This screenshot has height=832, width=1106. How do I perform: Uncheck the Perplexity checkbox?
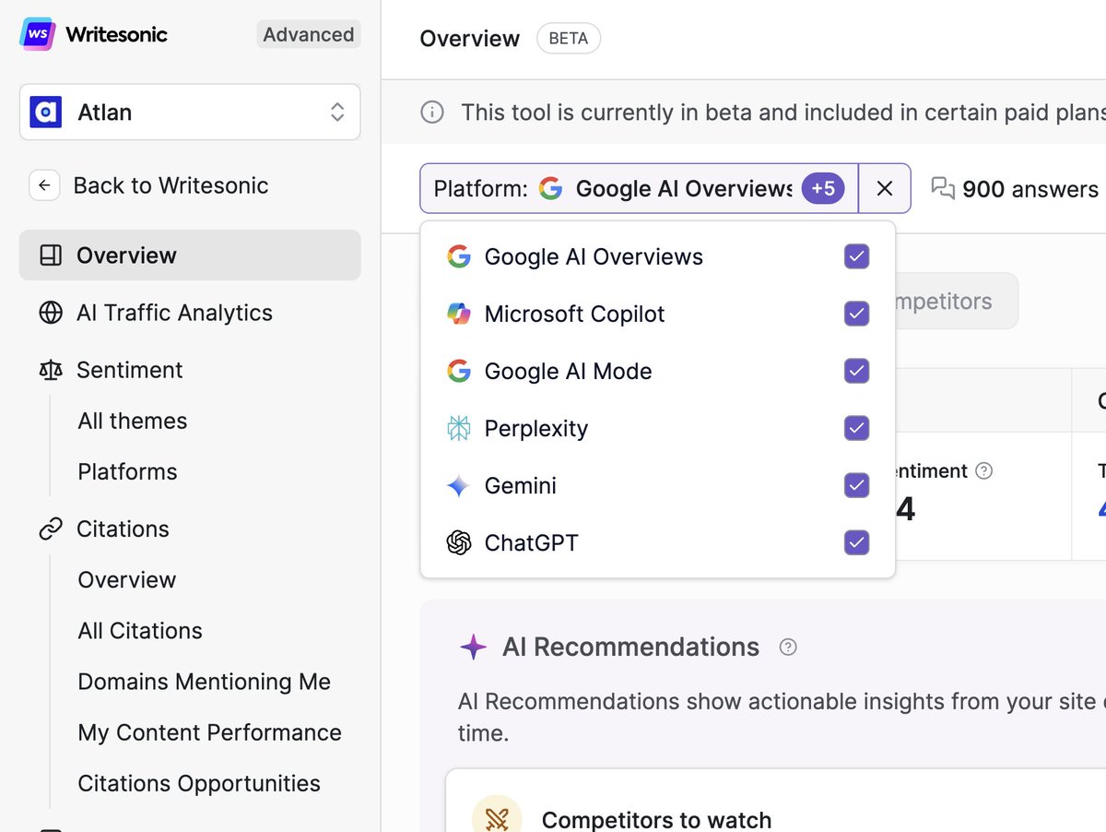(857, 428)
